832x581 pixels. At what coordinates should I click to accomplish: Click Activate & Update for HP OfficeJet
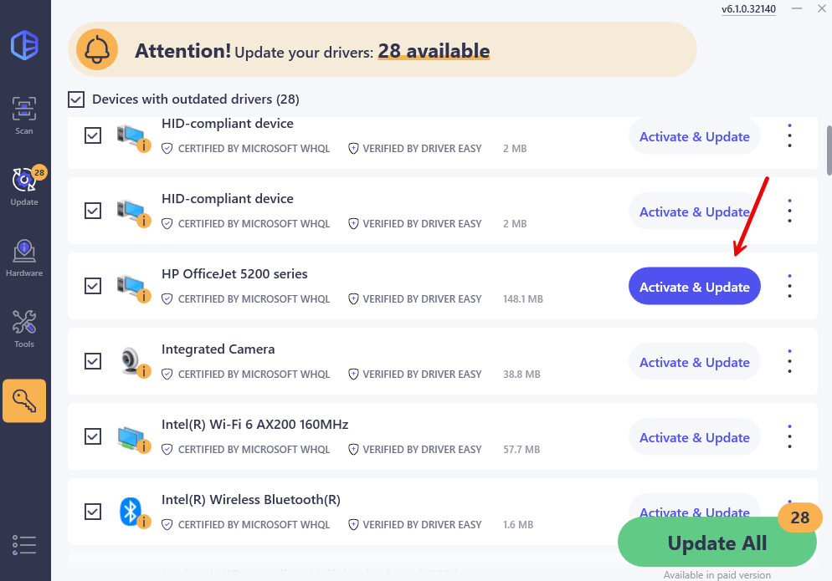coord(694,287)
